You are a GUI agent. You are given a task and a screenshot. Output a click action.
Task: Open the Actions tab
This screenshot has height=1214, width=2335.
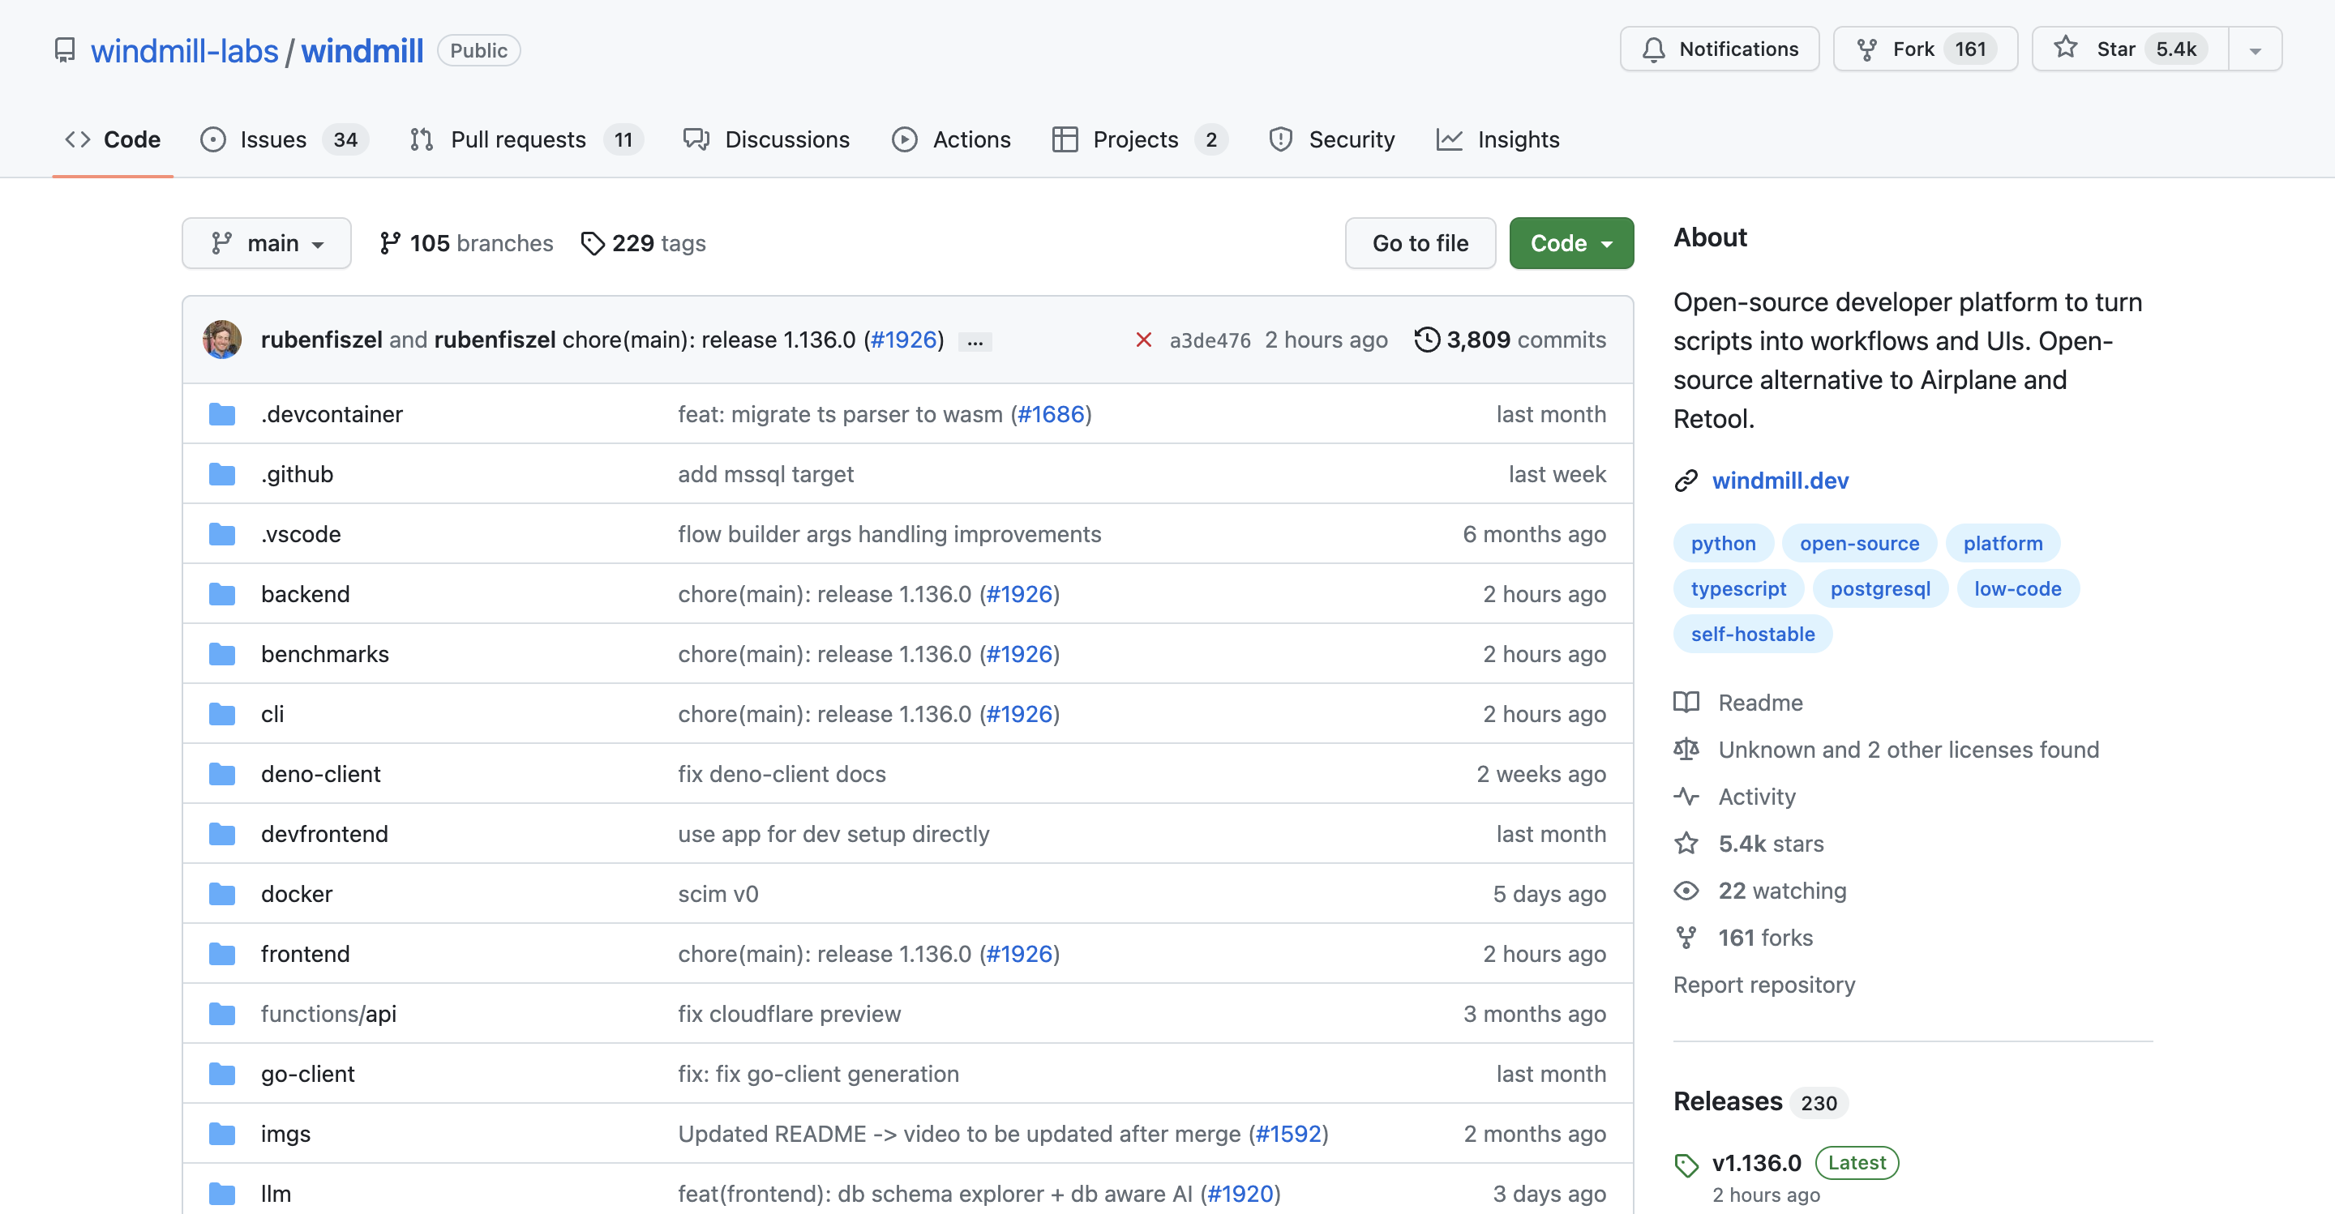coord(951,139)
